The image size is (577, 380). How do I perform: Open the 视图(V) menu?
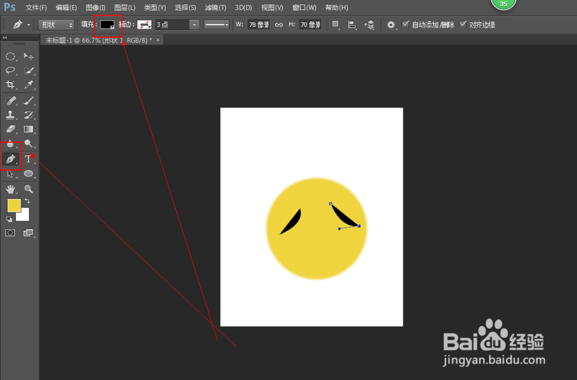coord(272,7)
